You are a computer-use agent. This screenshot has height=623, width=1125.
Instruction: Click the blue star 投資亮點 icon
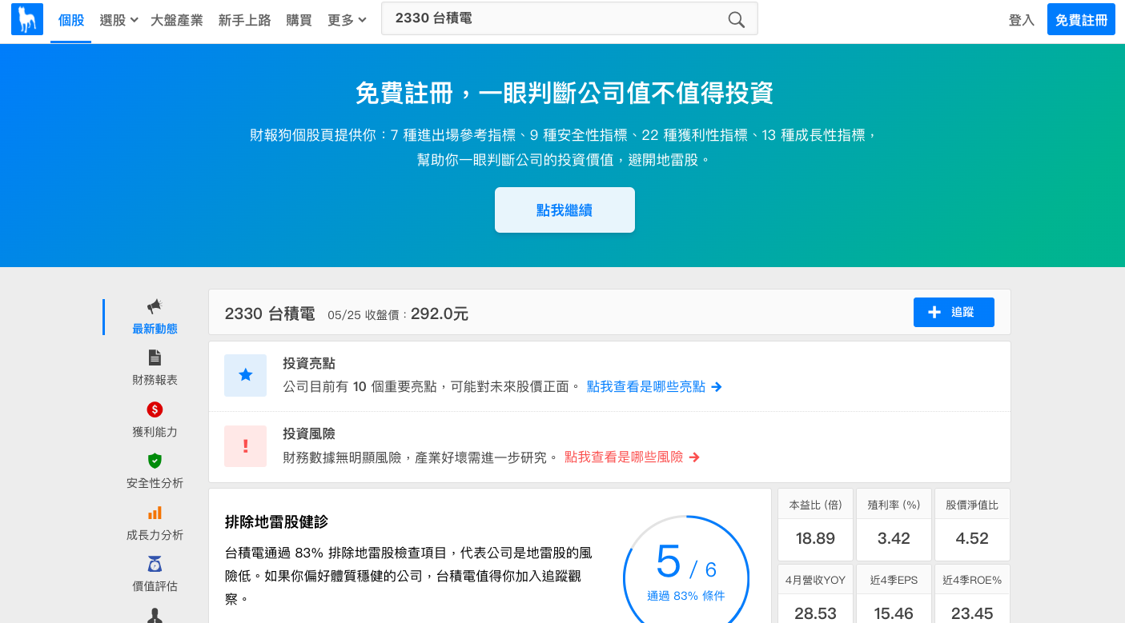click(245, 376)
